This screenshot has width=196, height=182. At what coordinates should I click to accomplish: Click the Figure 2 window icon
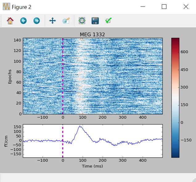6,6
